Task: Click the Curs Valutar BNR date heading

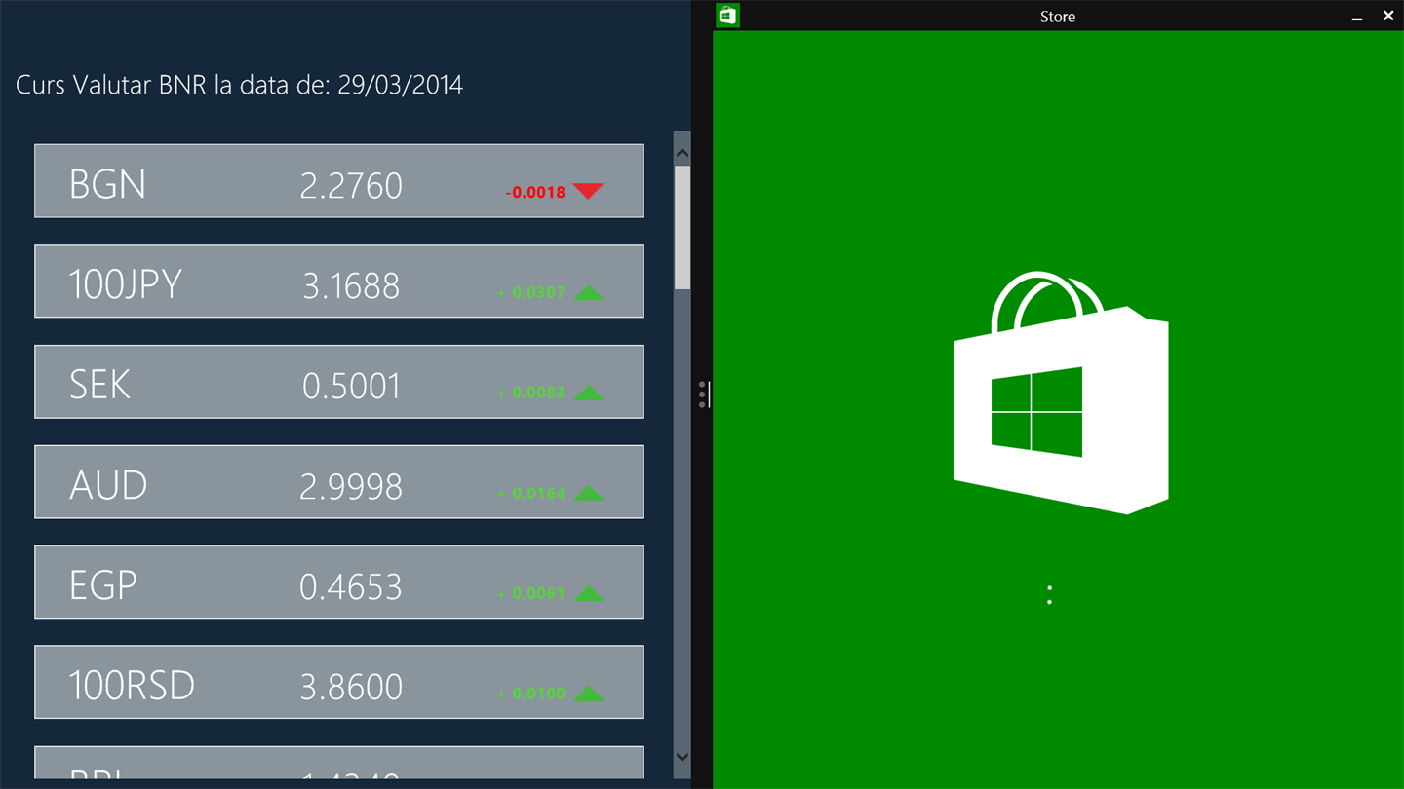Action: pos(239,85)
